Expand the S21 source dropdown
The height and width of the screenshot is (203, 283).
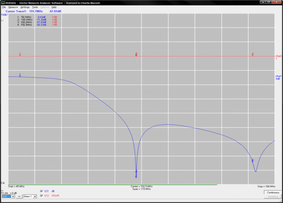coord(13,196)
